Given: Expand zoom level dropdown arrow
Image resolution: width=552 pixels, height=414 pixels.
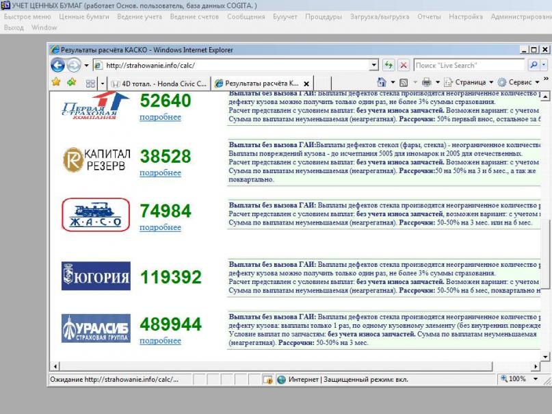Looking at the screenshot, I should tap(536, 379).
